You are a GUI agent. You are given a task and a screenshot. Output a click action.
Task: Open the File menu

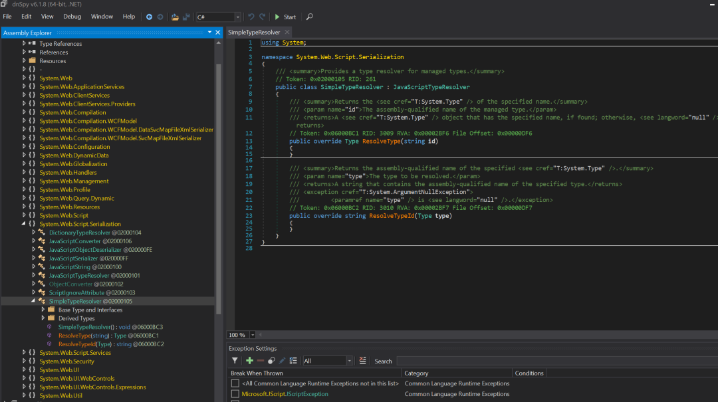(7, 17)
